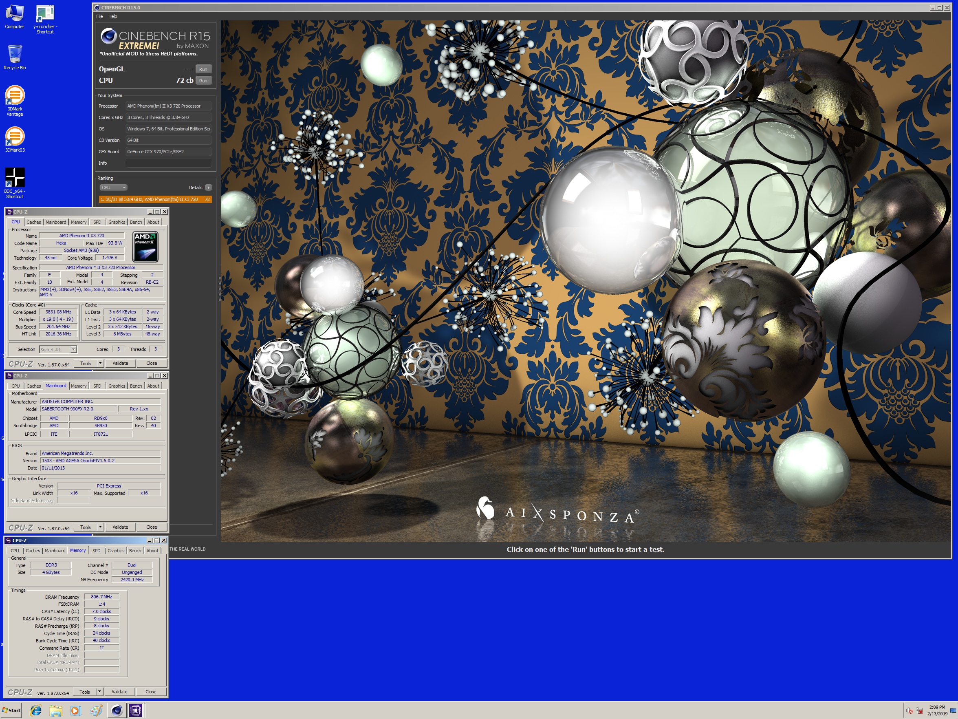Select the BDC_x64 shortcut icon
Image resolution: width=958 pixels, height=719 pixels.
(14, 183)
